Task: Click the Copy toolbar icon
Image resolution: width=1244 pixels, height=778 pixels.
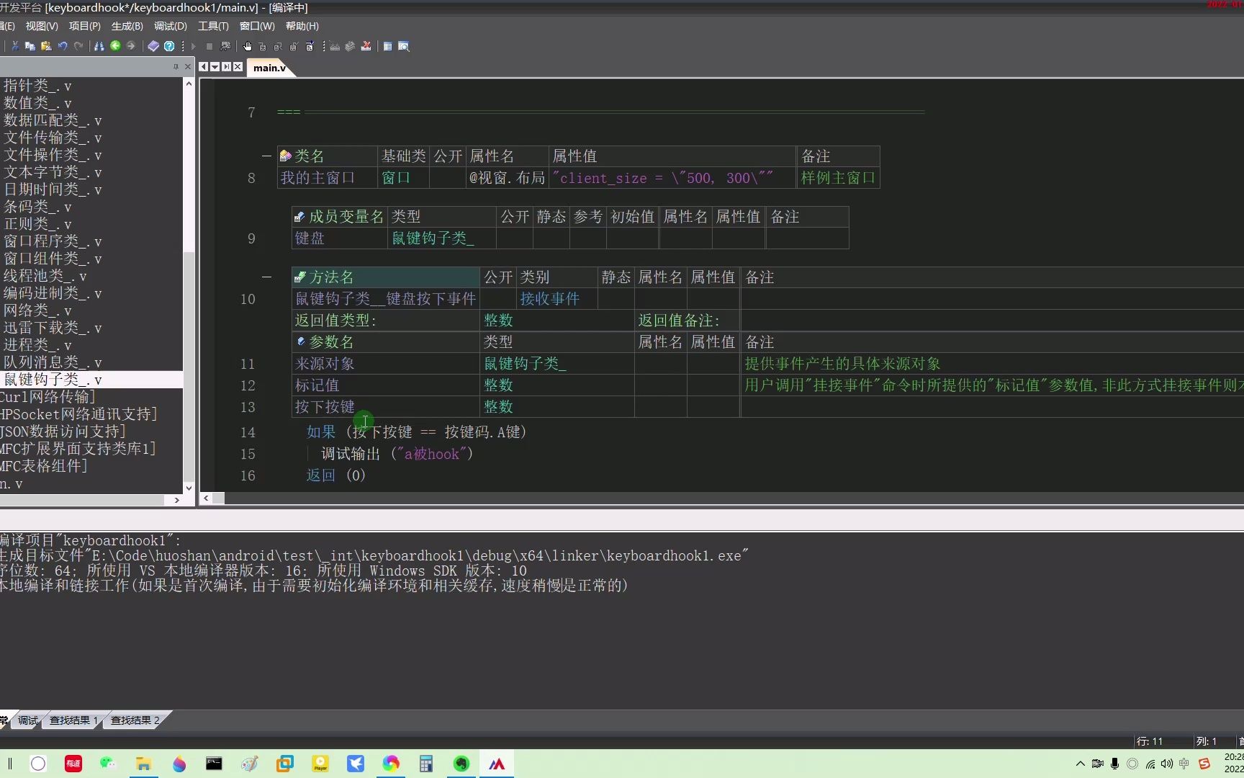Action: [30, 46]
